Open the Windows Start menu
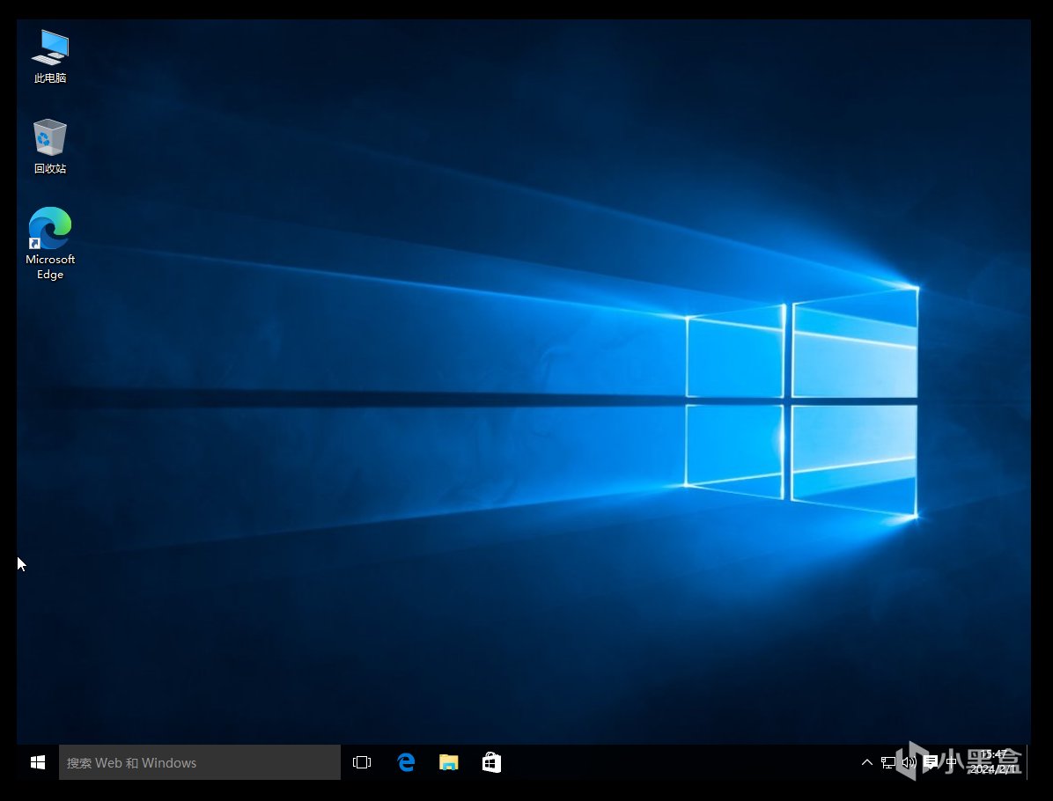The width and height of the screenshot is (1053, 801). (38, 762)
